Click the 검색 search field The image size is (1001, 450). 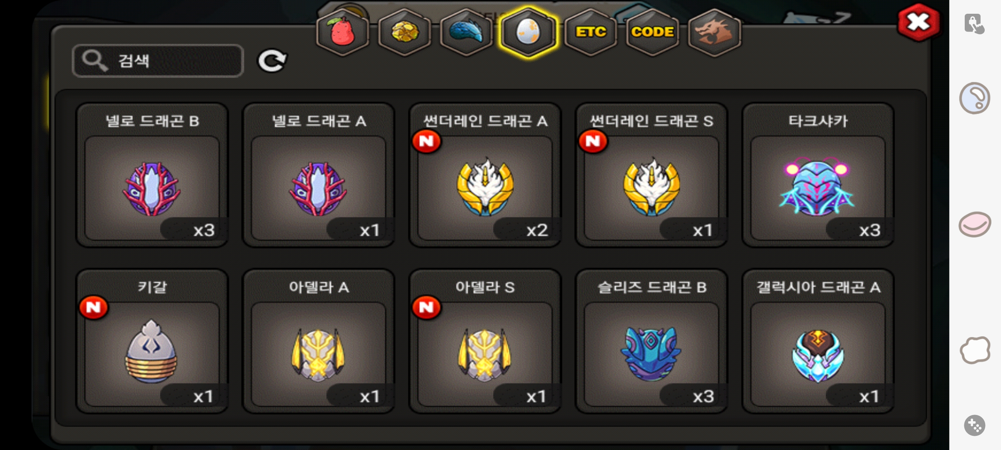pyautogui.click(x=158, y=61)
